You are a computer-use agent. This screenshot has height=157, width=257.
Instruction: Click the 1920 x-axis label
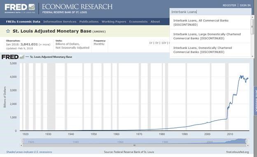point(26,134)
